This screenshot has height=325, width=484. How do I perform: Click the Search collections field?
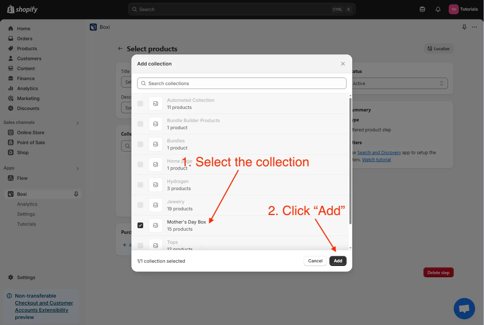pos(241,83)
